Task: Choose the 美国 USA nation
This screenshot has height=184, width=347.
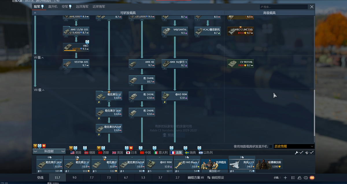Action: tap(76, 153)
